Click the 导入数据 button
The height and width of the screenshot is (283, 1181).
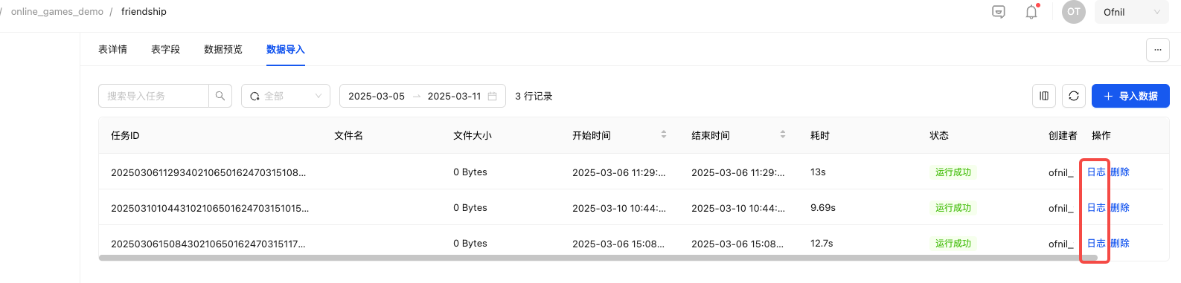(1130, 96)
